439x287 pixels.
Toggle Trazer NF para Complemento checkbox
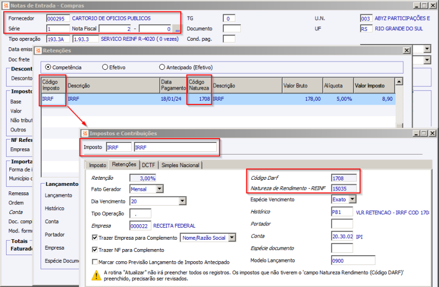point(94,250)
